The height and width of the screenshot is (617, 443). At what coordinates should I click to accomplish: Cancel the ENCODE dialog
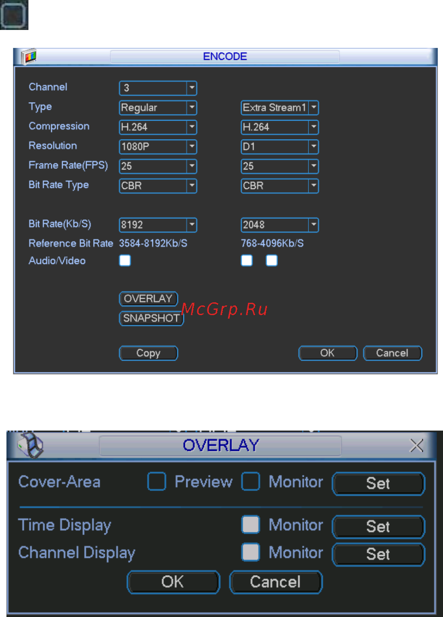[392, 353]
